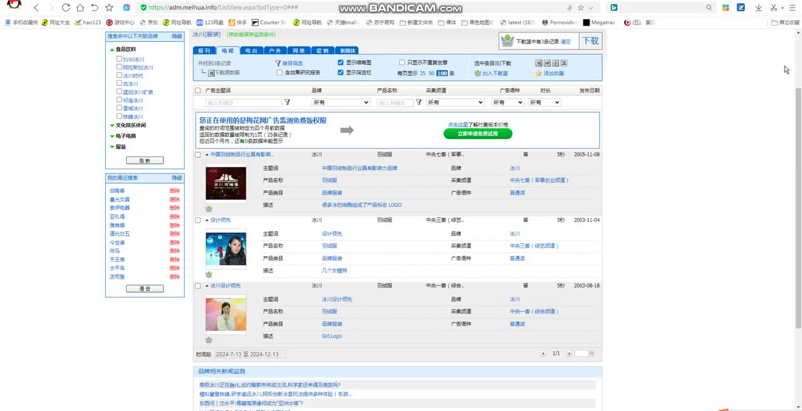Open the browser downloads arrow icon
Image resolution: width=802 pixels, height=411 pixels.
pos(759,8)
